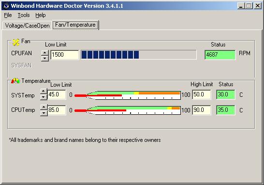Viewport: 264px width, 185px height.
Task: Click the trademarks disclaimer text
Action: pyautogui.click(x=85, y=140)
